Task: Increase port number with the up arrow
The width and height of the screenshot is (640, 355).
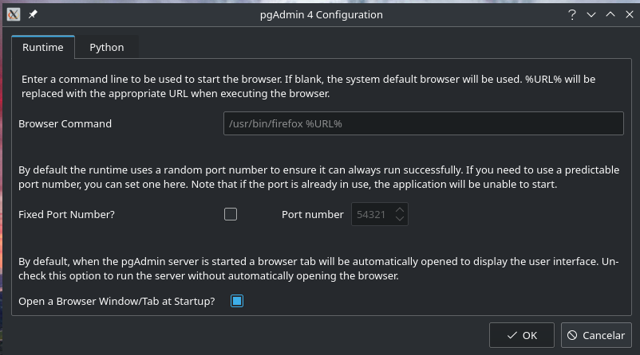Action: [x=400, y=209]
